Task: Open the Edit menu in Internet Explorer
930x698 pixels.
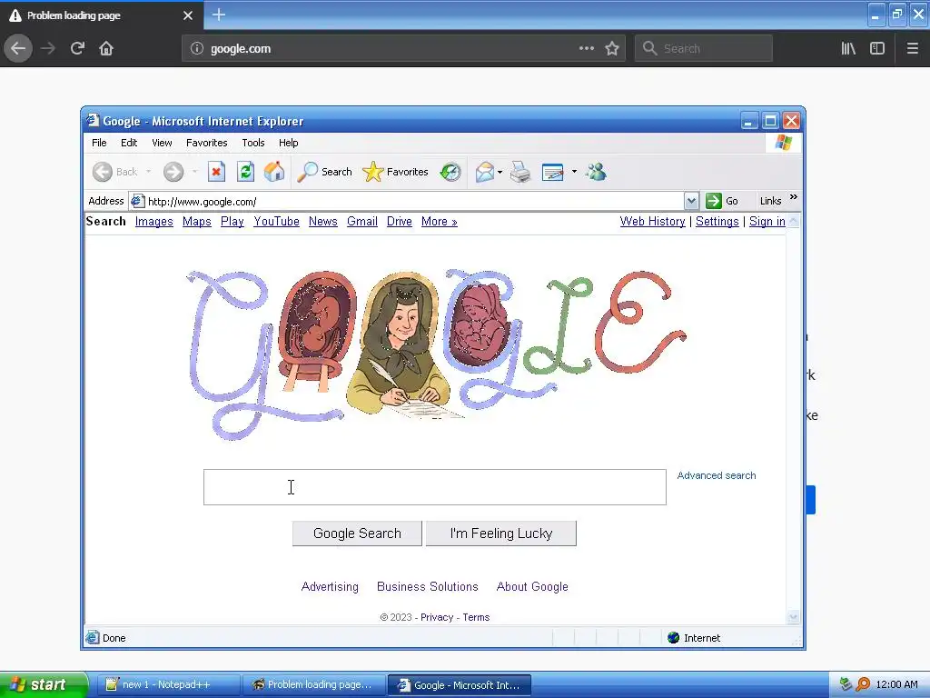Action: [x=129, y=143]
